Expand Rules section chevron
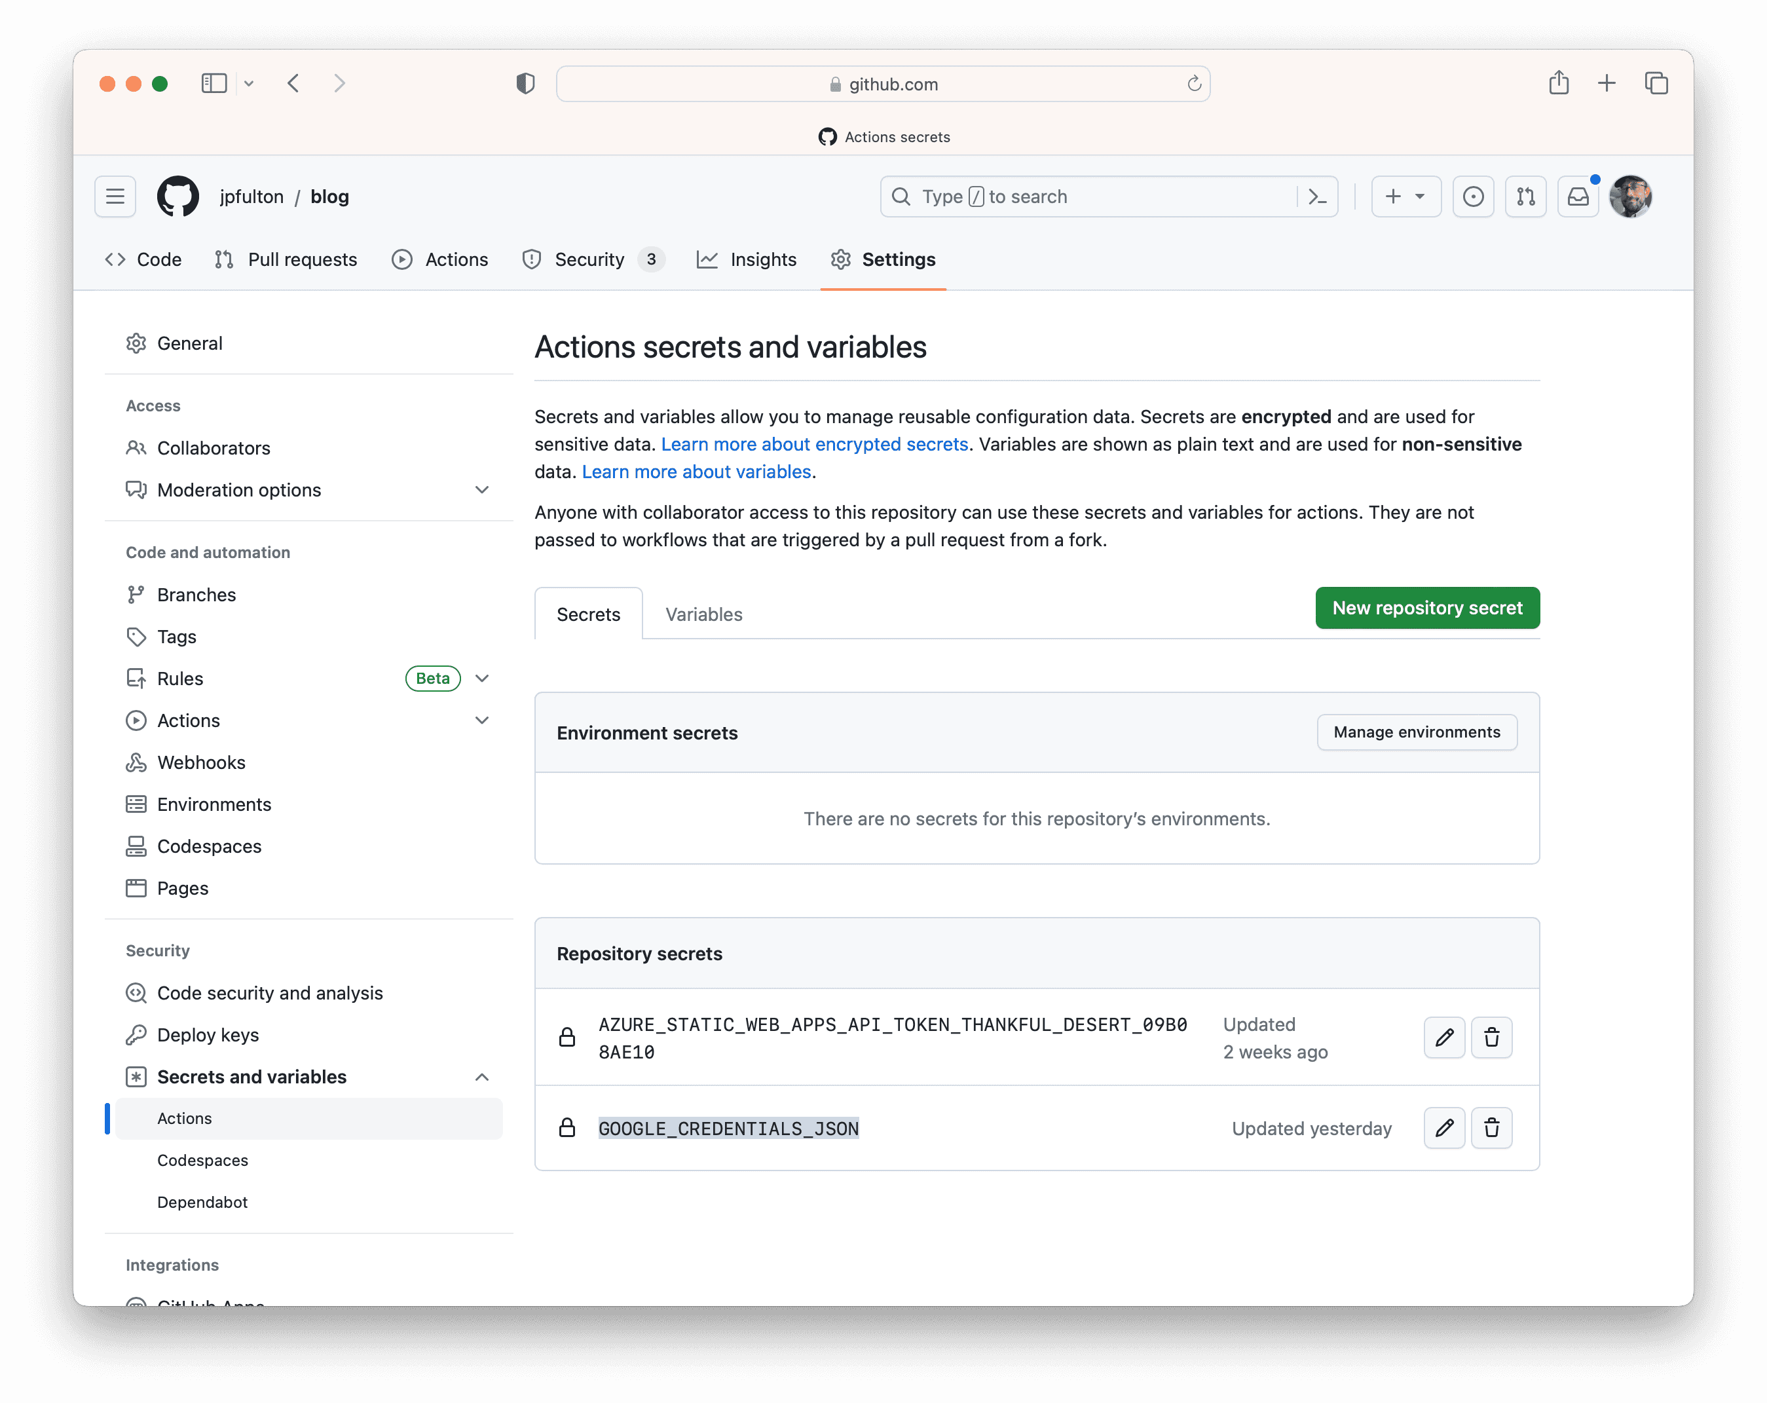1767x1403 pixels. (482, 679)
